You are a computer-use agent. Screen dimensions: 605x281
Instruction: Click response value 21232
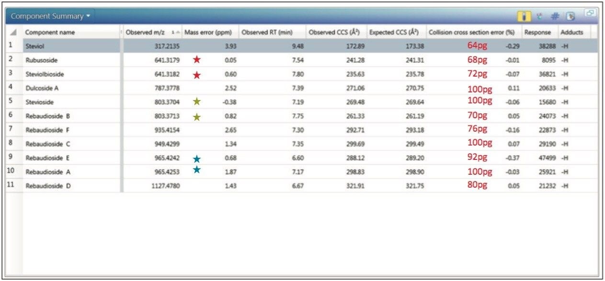tap(547, 186)
